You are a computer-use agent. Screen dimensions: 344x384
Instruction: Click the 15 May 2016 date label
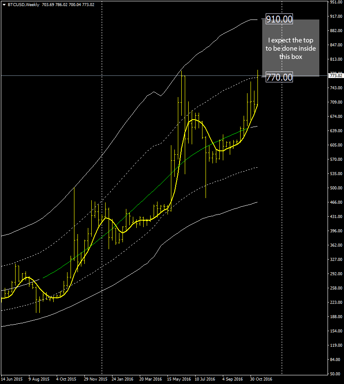click(179, 379)
